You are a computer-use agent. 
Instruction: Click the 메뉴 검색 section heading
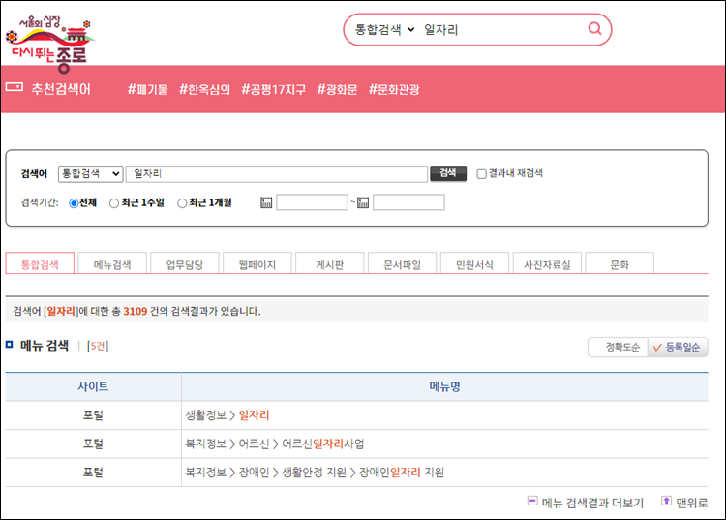pyautogui.click(x=45, y=346)
